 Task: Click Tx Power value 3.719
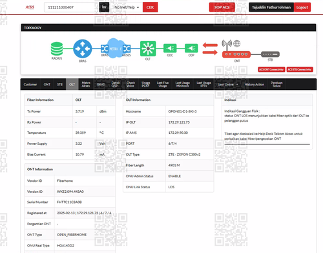click(79, 111)
